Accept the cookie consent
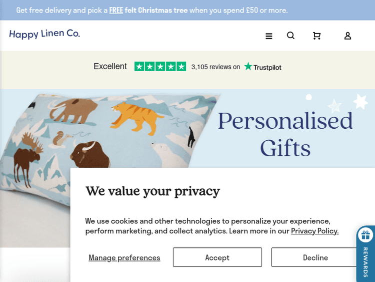The height and width of the screenshot is (282, 375). point(217,257)
